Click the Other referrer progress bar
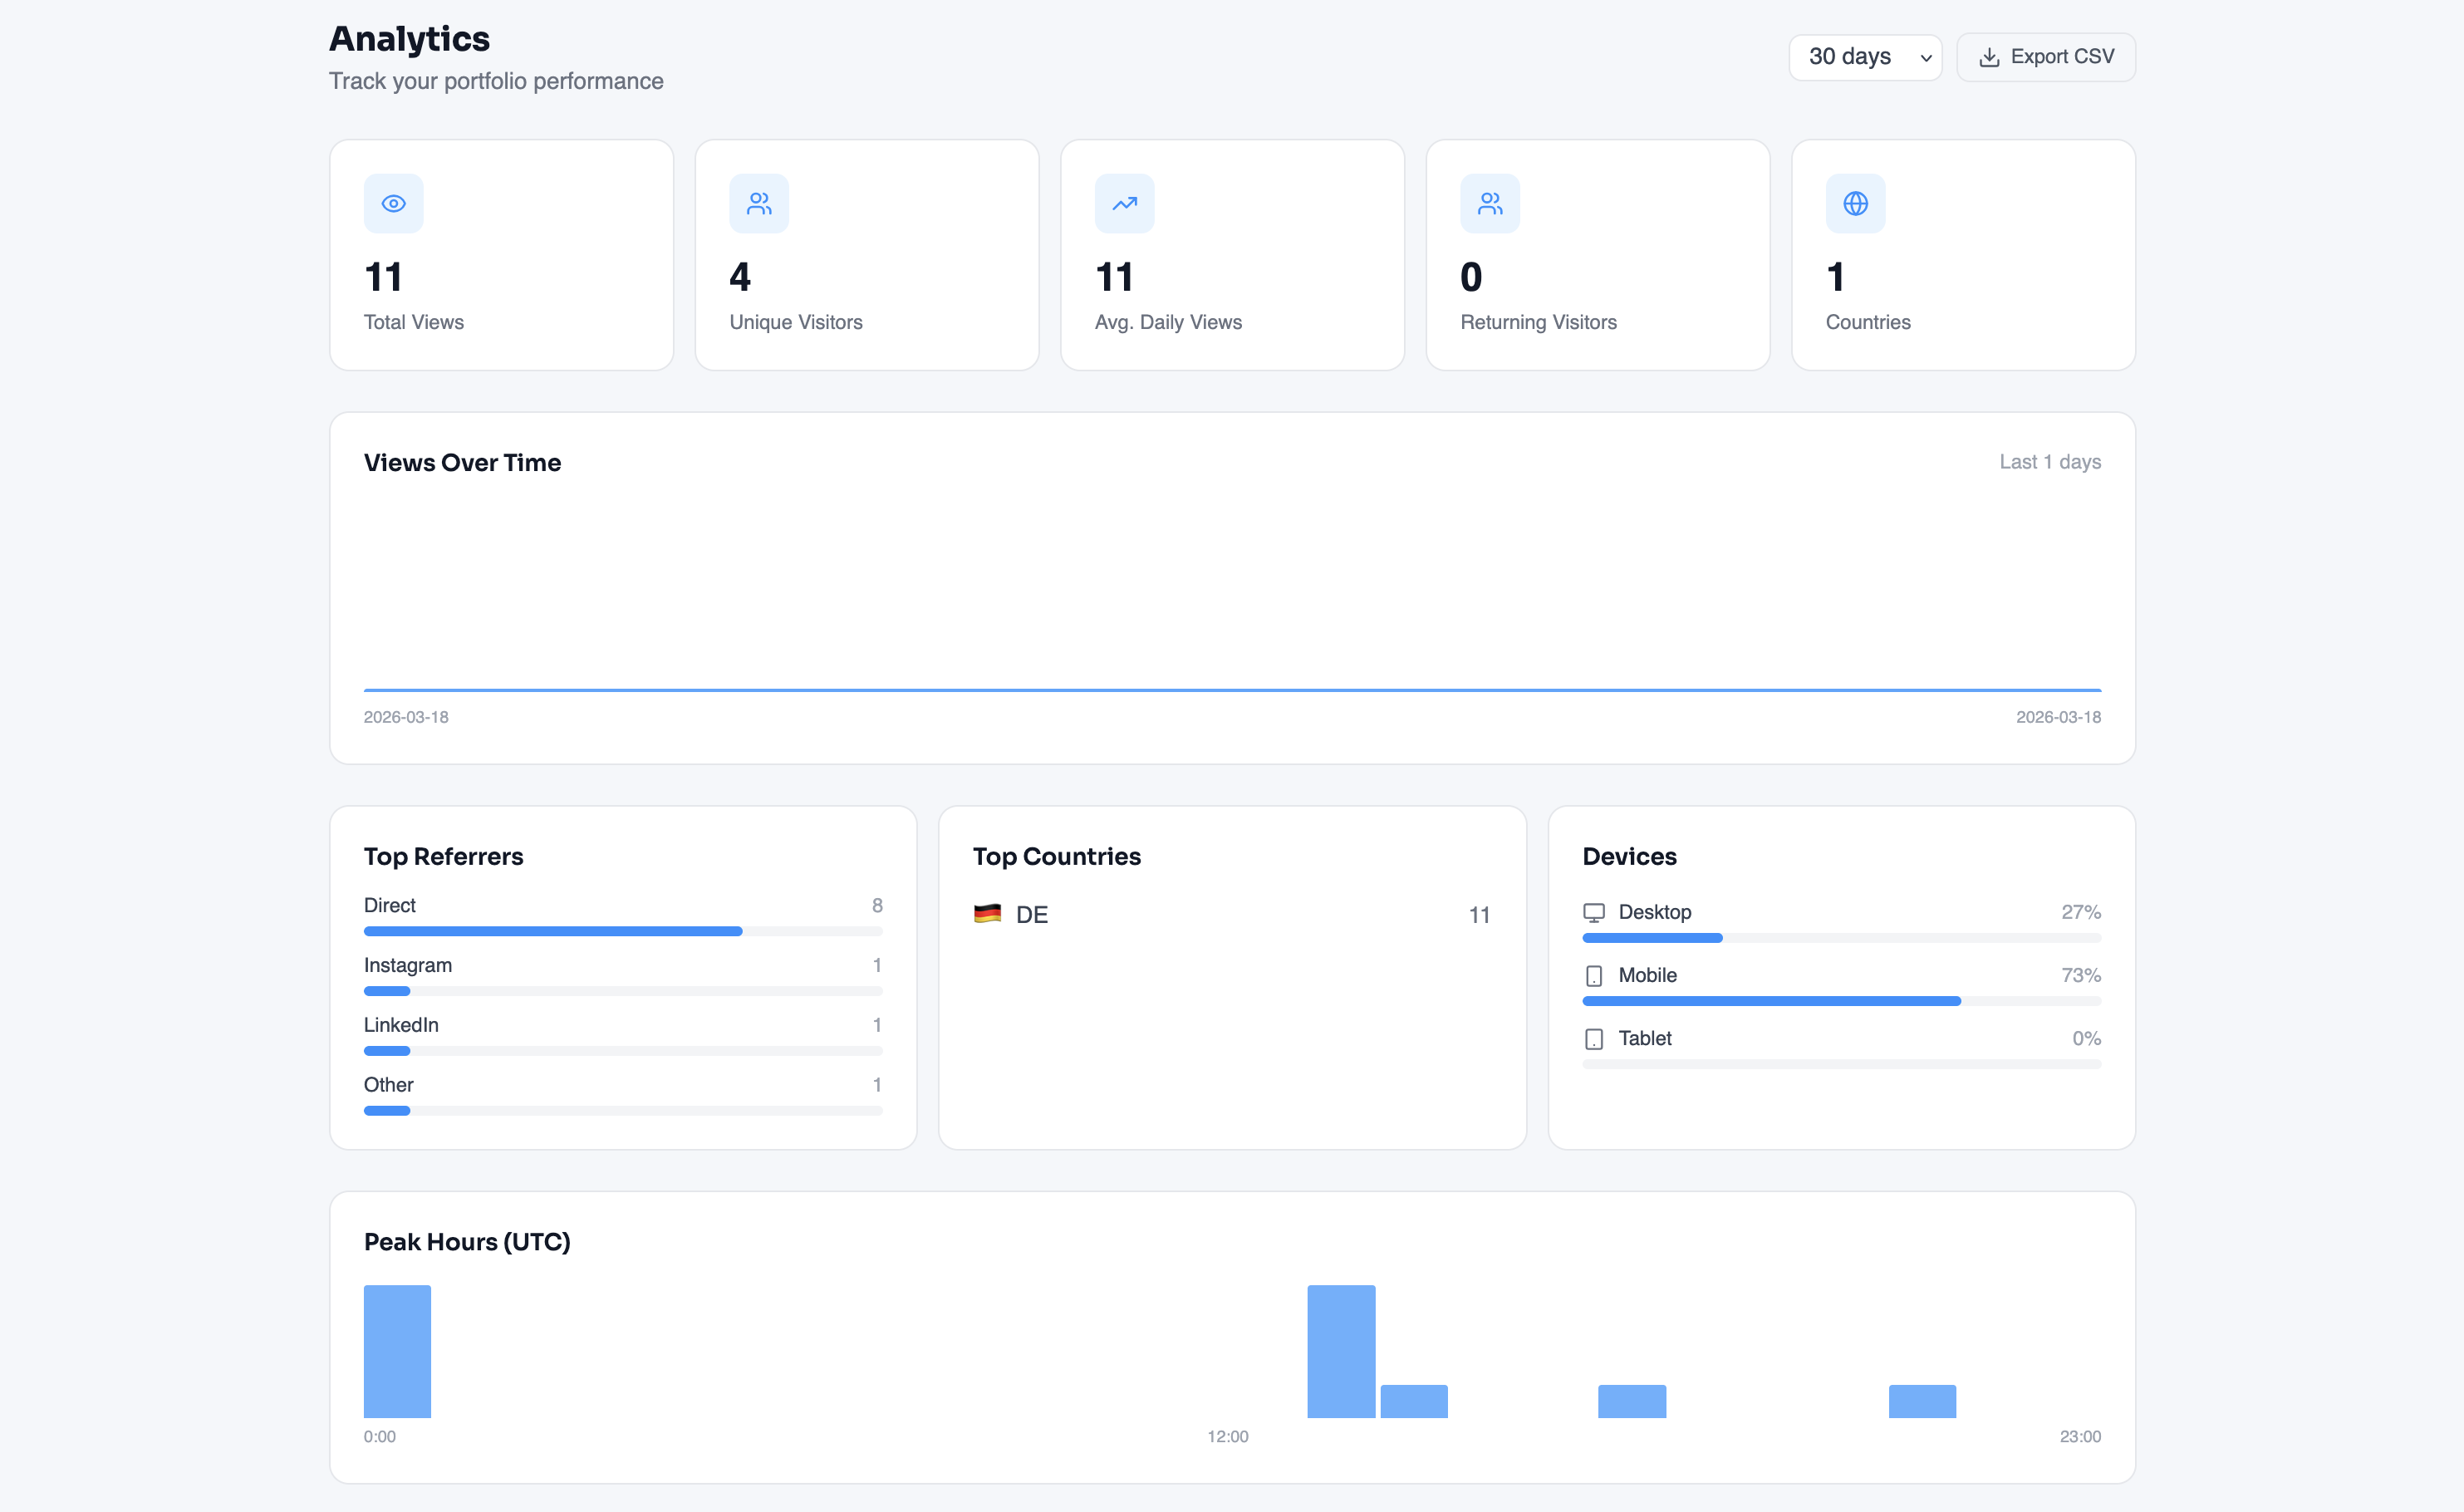The image size is (2464, 1512). [x=623, y=1111]
